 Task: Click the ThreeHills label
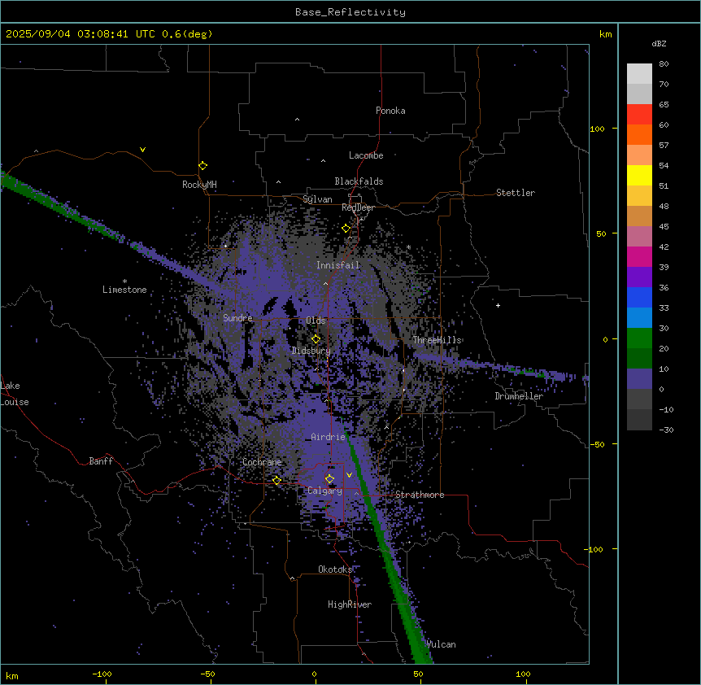(437, 340)
